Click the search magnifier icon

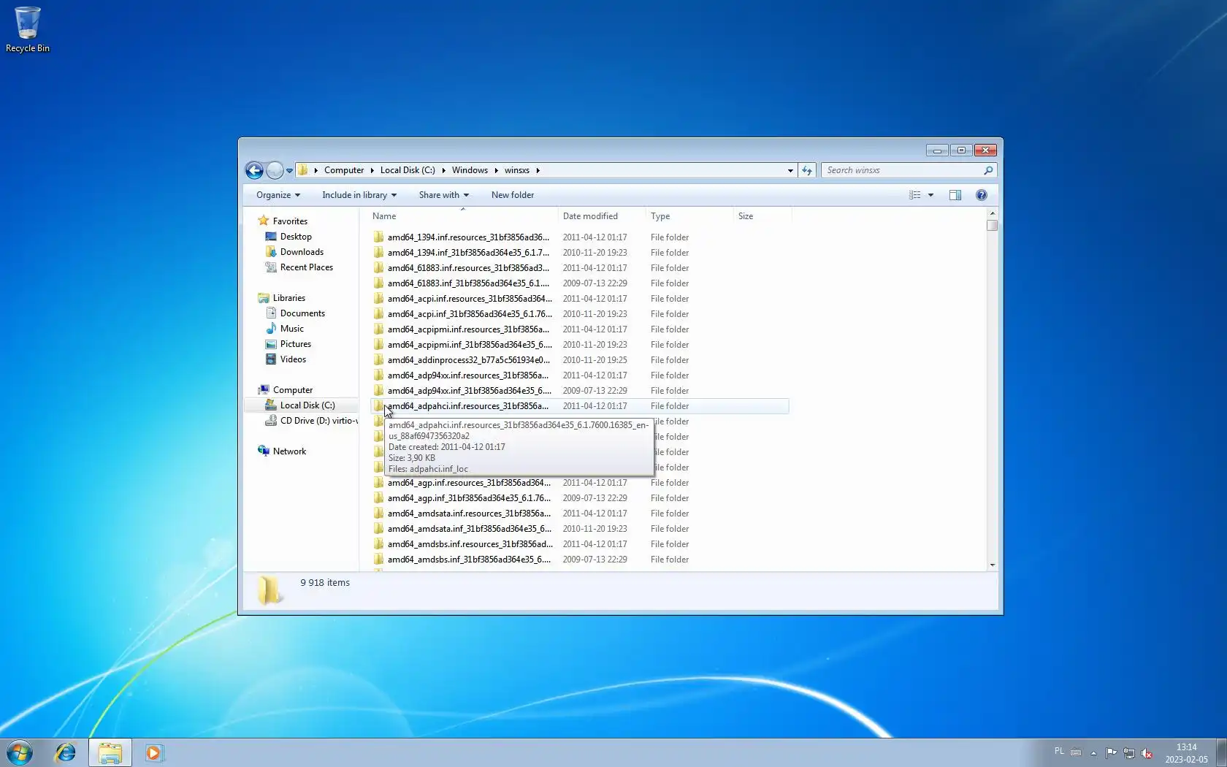988,170
